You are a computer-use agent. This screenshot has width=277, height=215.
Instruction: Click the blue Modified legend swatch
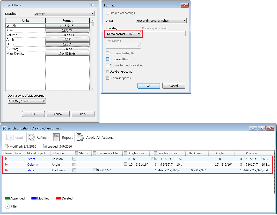pyautogui.click(x=34, y=198)
